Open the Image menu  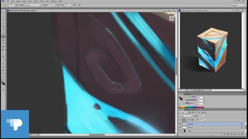click(18, 1)
